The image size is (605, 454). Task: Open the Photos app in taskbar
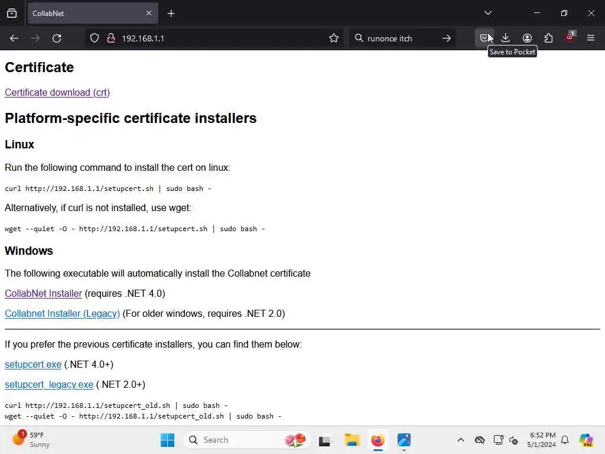coord(404,440)
